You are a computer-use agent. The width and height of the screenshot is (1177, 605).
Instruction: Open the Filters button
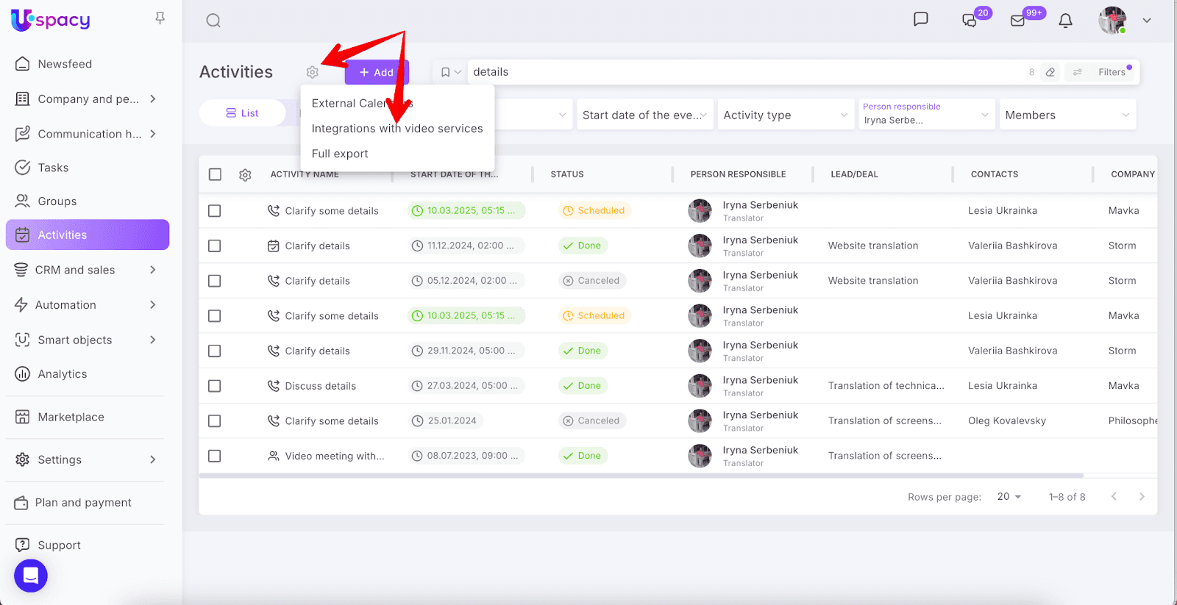[1103, 72]
